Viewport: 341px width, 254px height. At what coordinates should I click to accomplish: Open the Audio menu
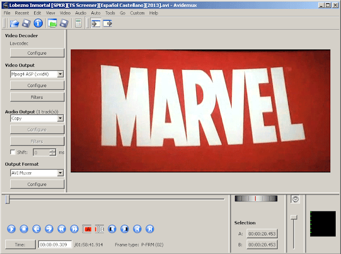pos(80,13)
